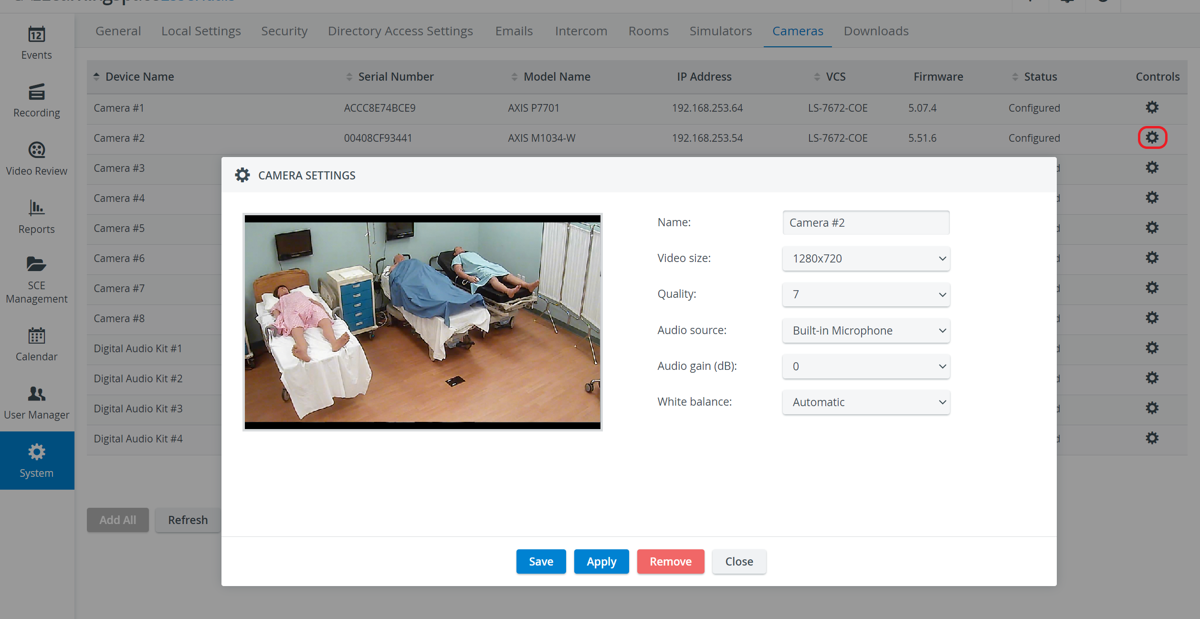Click the camera preview thumbnail image
This screenshot has width=1200, height=619.
pyautogui.click(x=422, y=322)
